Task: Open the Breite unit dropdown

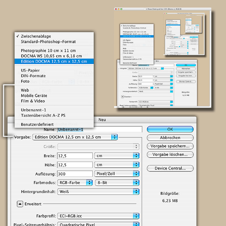Action: click(x=116, y=155)
